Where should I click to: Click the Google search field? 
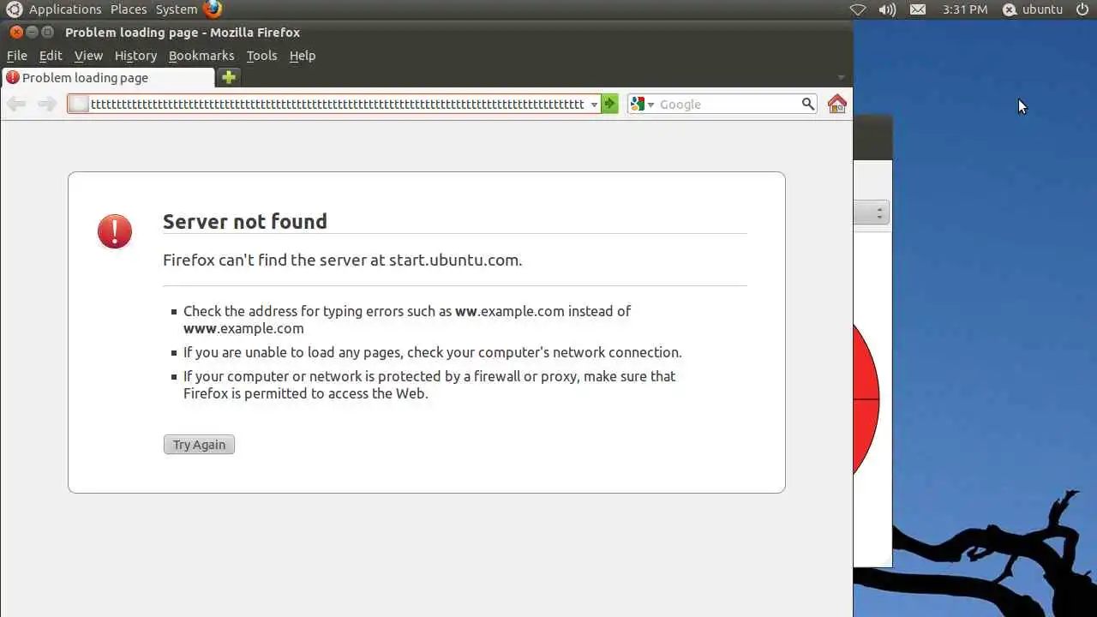(728, 105)
